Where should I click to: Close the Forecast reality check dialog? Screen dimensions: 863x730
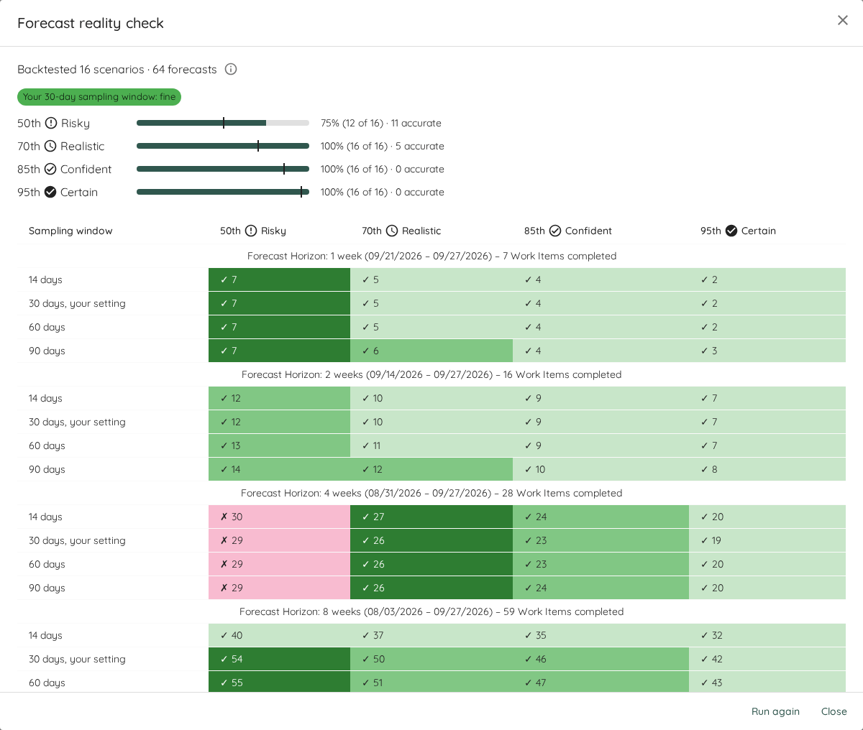[843, 20]
